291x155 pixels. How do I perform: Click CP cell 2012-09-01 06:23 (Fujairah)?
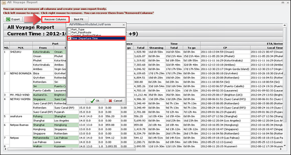[225, 112]
